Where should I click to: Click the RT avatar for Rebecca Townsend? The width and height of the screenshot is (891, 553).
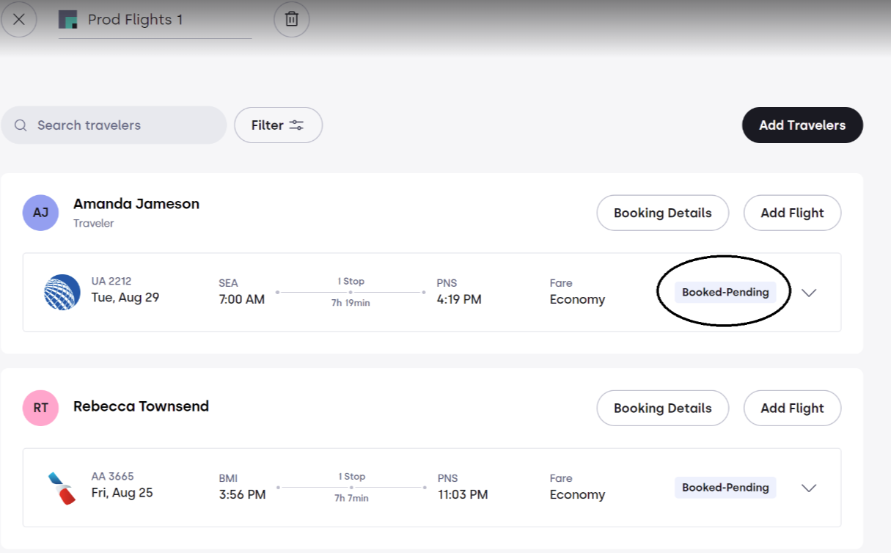click(40, 408)
